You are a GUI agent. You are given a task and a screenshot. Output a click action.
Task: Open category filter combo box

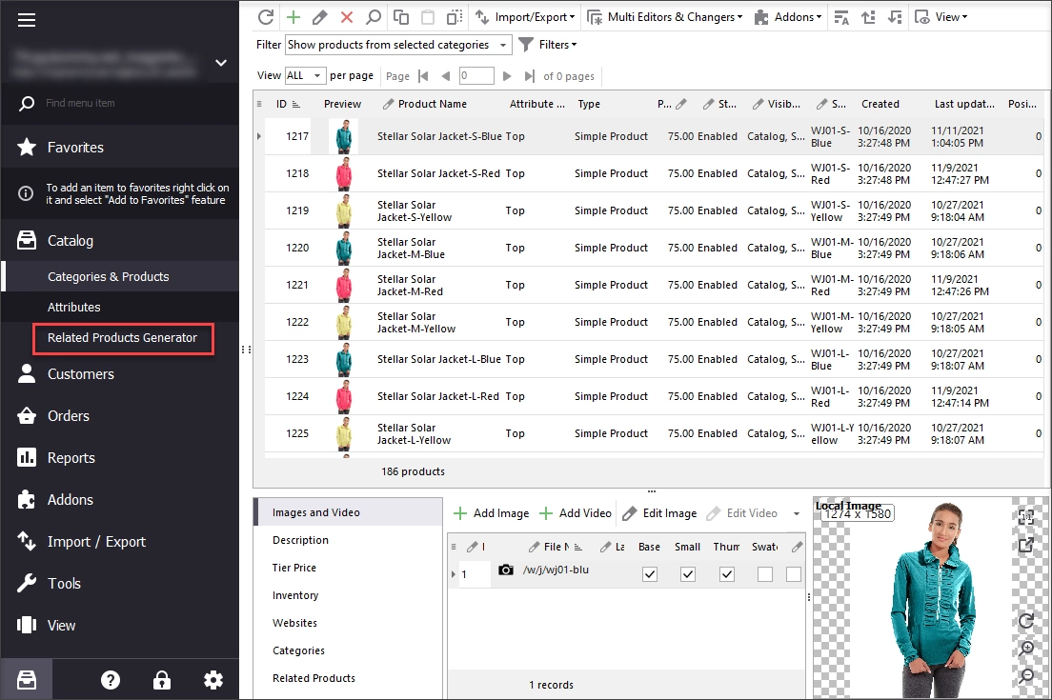point(398,45)
